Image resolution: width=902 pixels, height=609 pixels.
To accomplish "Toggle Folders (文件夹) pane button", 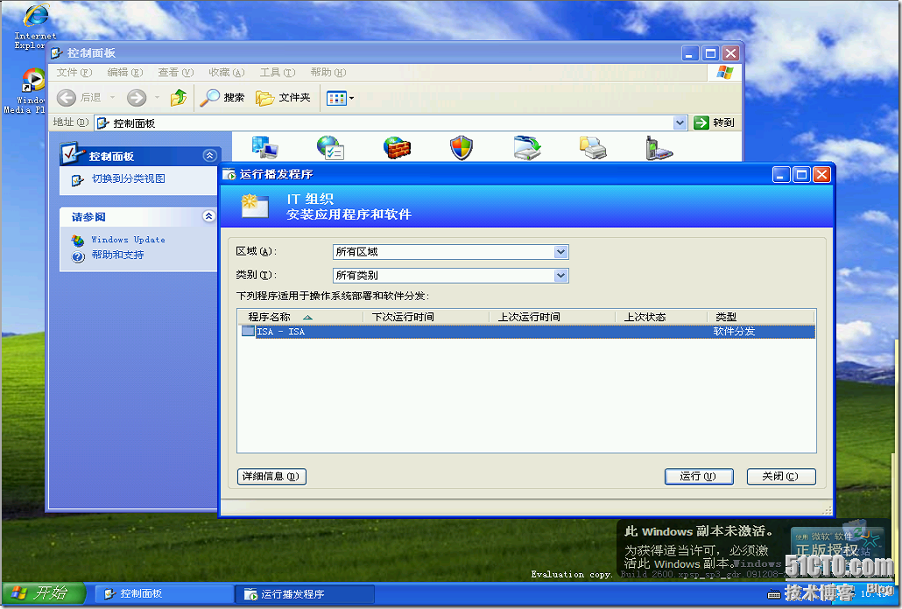I will point(284,98).
